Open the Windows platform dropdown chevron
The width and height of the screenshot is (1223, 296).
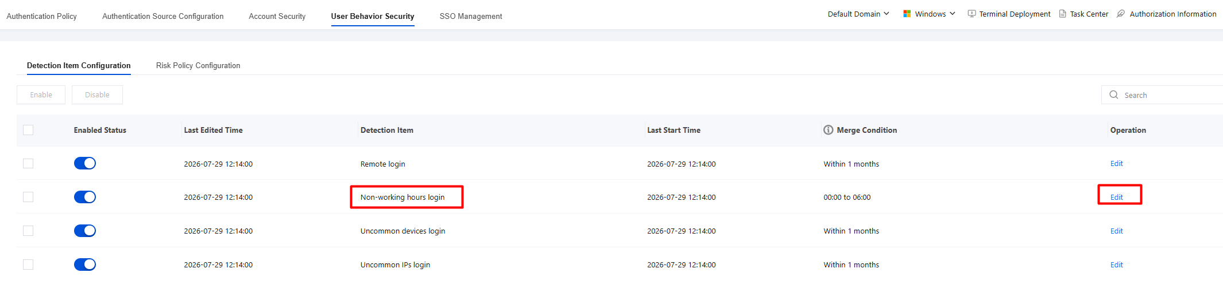point(953,14)
